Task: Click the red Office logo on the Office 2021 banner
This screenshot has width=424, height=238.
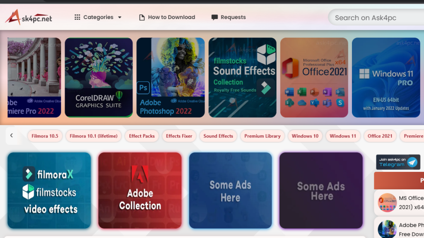Action: (x=290, y=68)
